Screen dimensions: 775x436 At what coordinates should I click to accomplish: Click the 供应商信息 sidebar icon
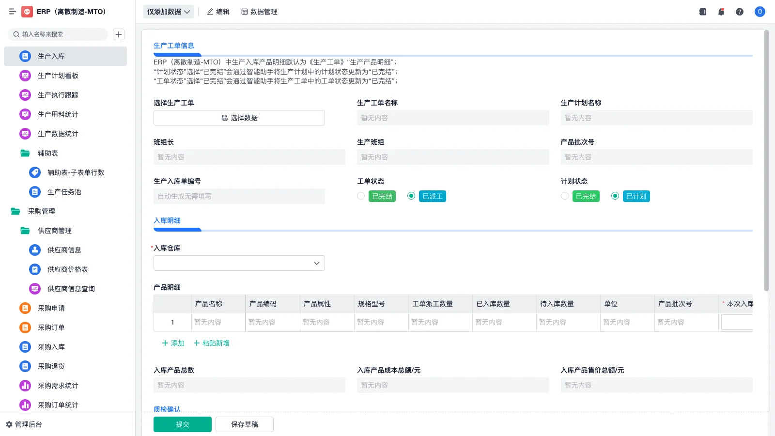click(x=34, y=250)
